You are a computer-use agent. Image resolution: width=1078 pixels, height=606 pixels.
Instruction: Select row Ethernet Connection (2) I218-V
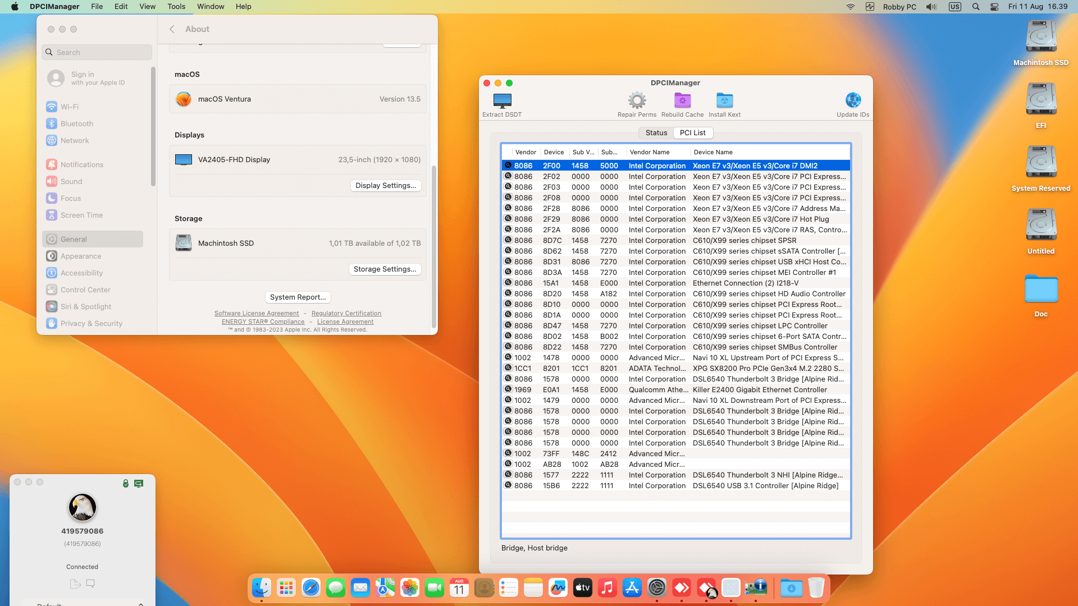676,283
